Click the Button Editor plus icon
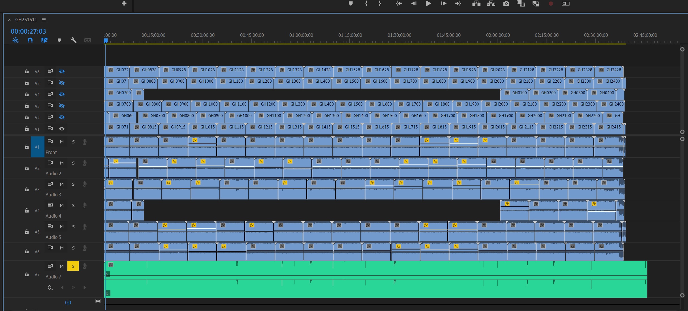 click(124, 3)
